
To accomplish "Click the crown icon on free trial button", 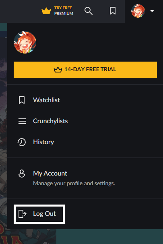I will (x=58, y=70).
